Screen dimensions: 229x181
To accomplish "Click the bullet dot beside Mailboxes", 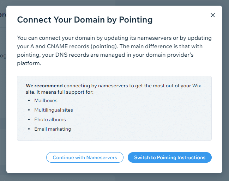I will click(29, 101).
